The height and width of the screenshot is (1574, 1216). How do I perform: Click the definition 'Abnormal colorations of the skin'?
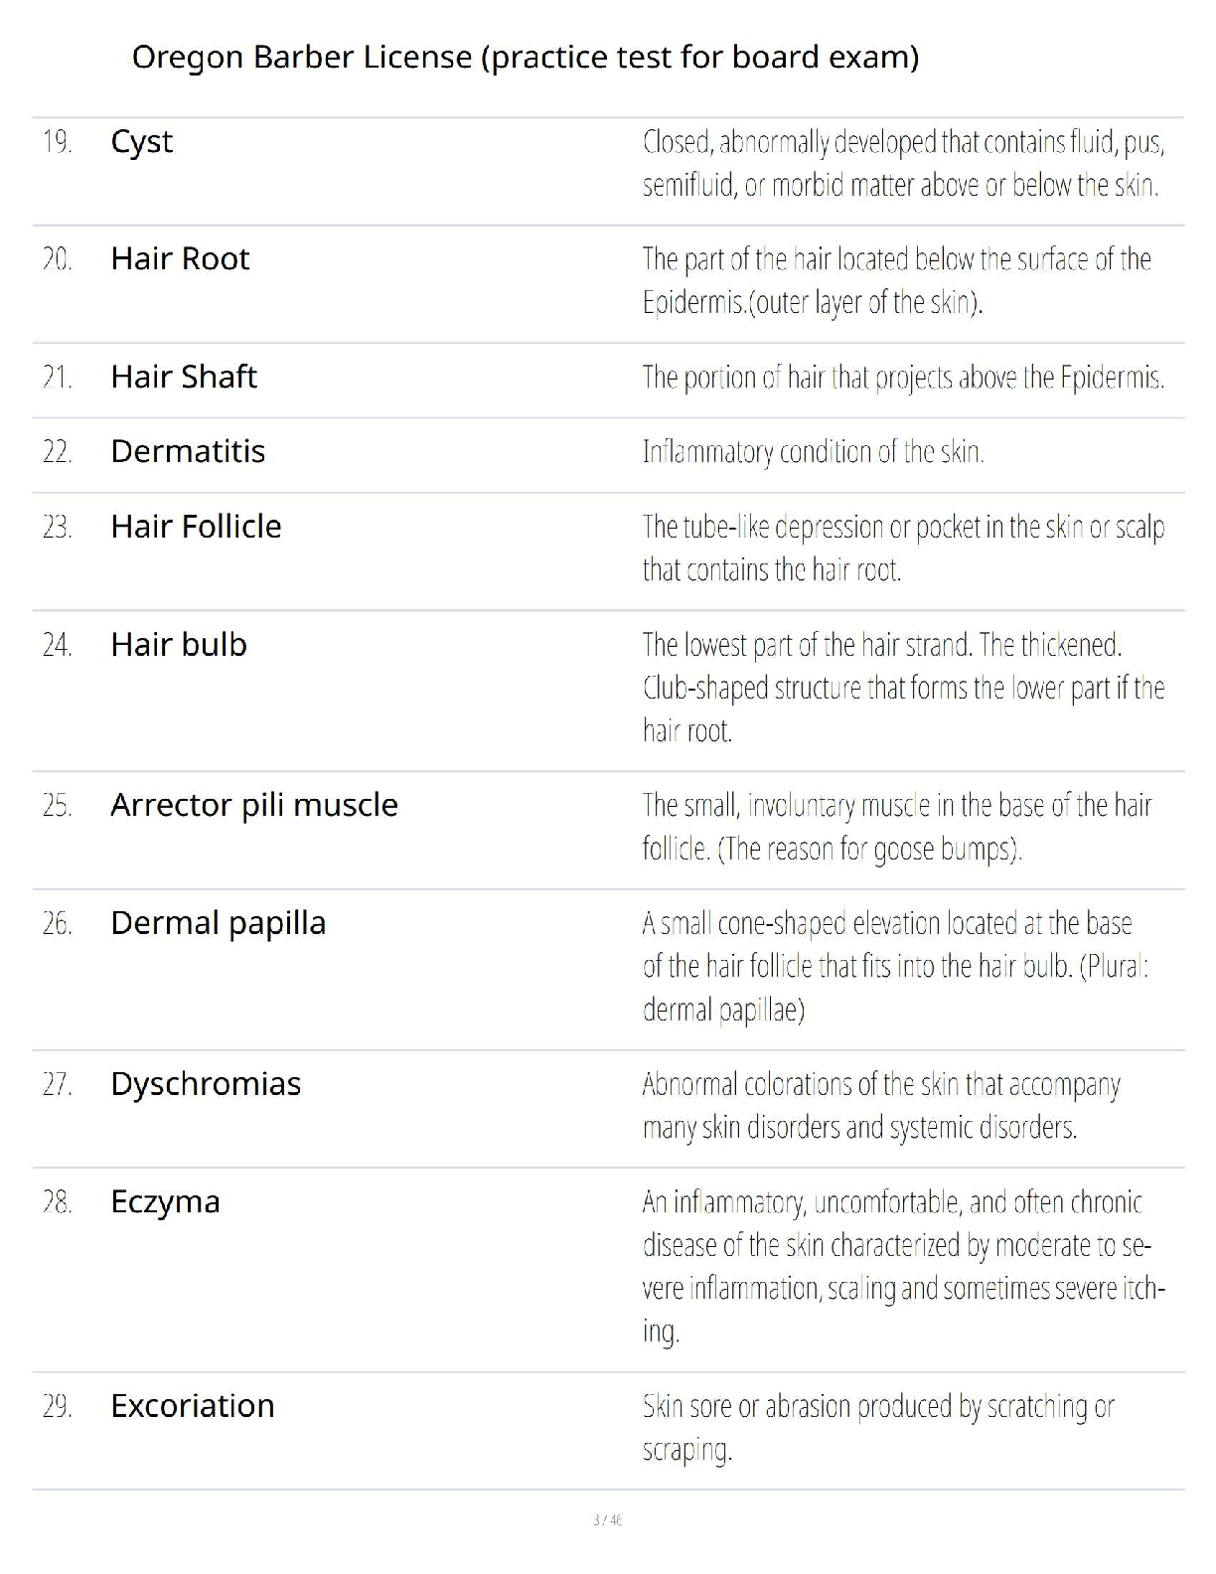click(x=880, y=1105)
